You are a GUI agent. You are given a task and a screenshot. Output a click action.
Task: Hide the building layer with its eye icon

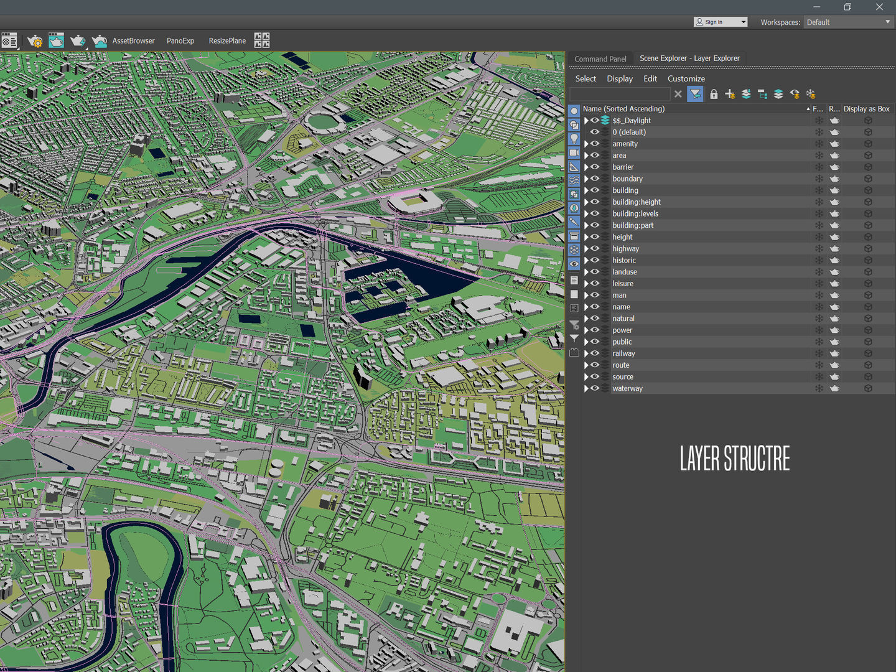coord(595,190)
